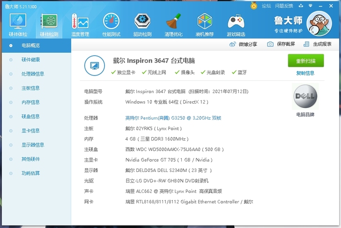
Task: Click the DELL S2340M monitor value
Action: coord(169,170)
